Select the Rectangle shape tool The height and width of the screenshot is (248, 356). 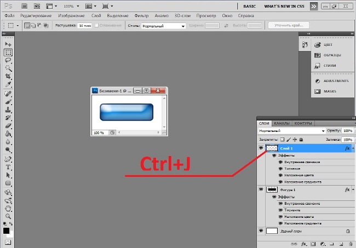click(x=8, y=183)
